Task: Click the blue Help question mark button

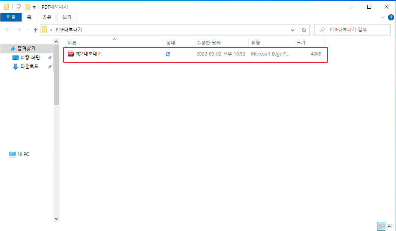Action: point(391,17)
